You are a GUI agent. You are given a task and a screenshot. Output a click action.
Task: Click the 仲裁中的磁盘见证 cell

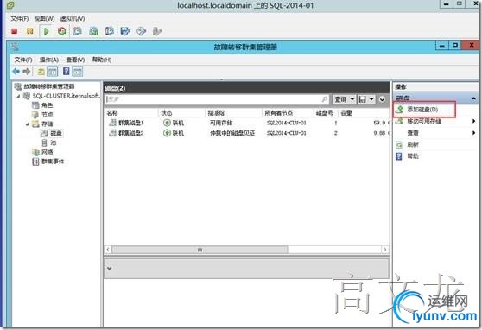[x=232, y=133]
